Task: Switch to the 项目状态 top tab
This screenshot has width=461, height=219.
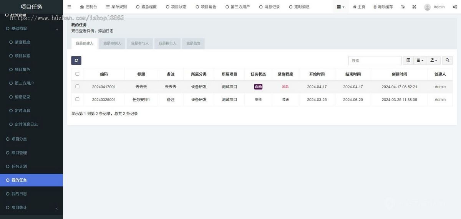Action: coord(176,7)
